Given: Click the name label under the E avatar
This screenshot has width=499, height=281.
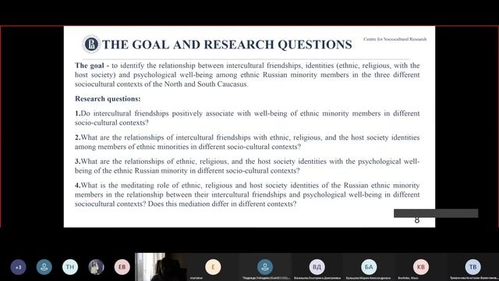Looking at the screenshot, I should tap(196, 278).
